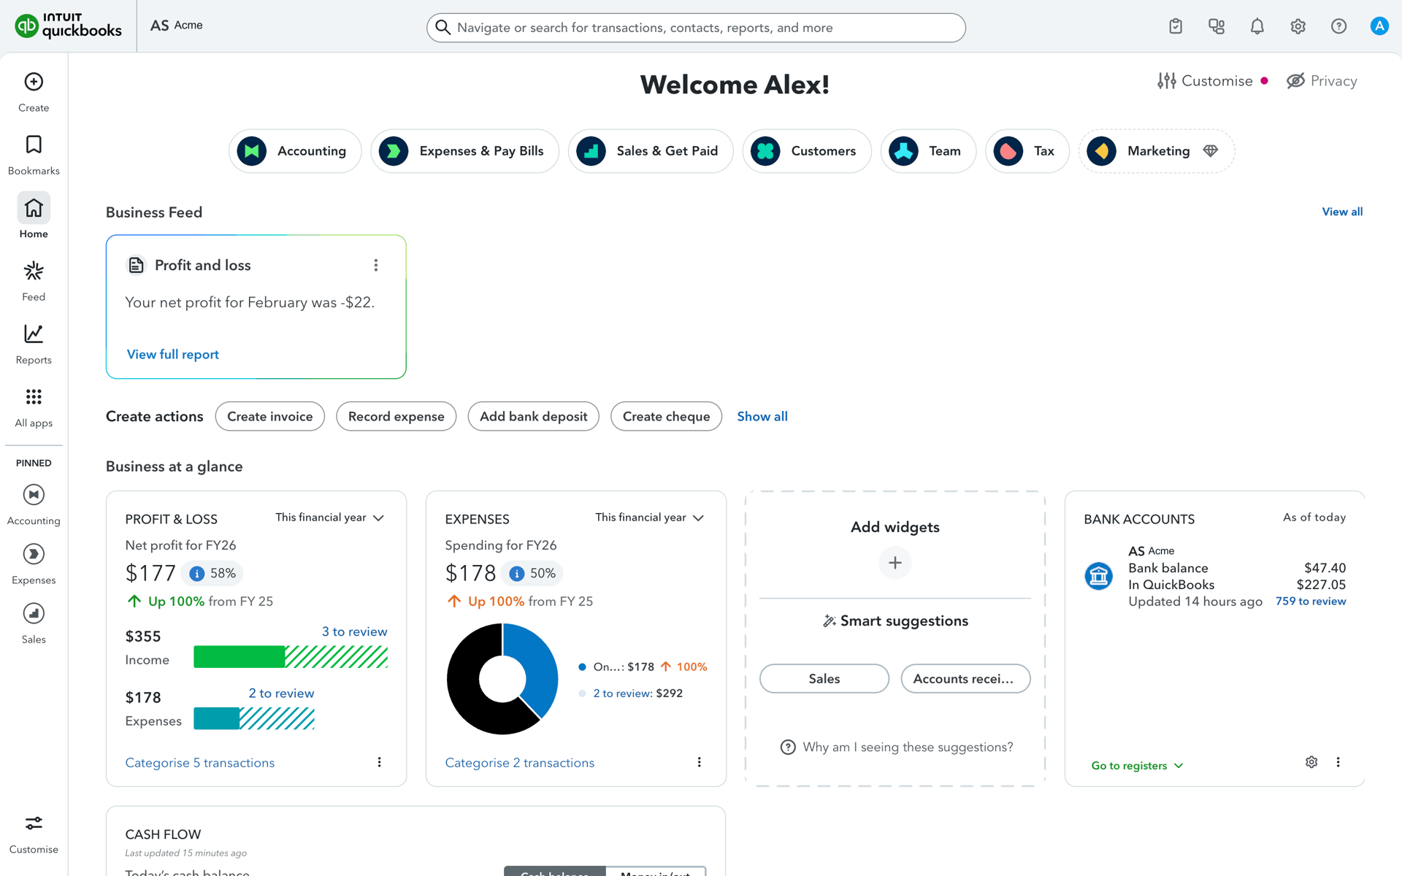Open the devices icon next to bell
Screen dimensions: 1402x876
click(1217, 26)
